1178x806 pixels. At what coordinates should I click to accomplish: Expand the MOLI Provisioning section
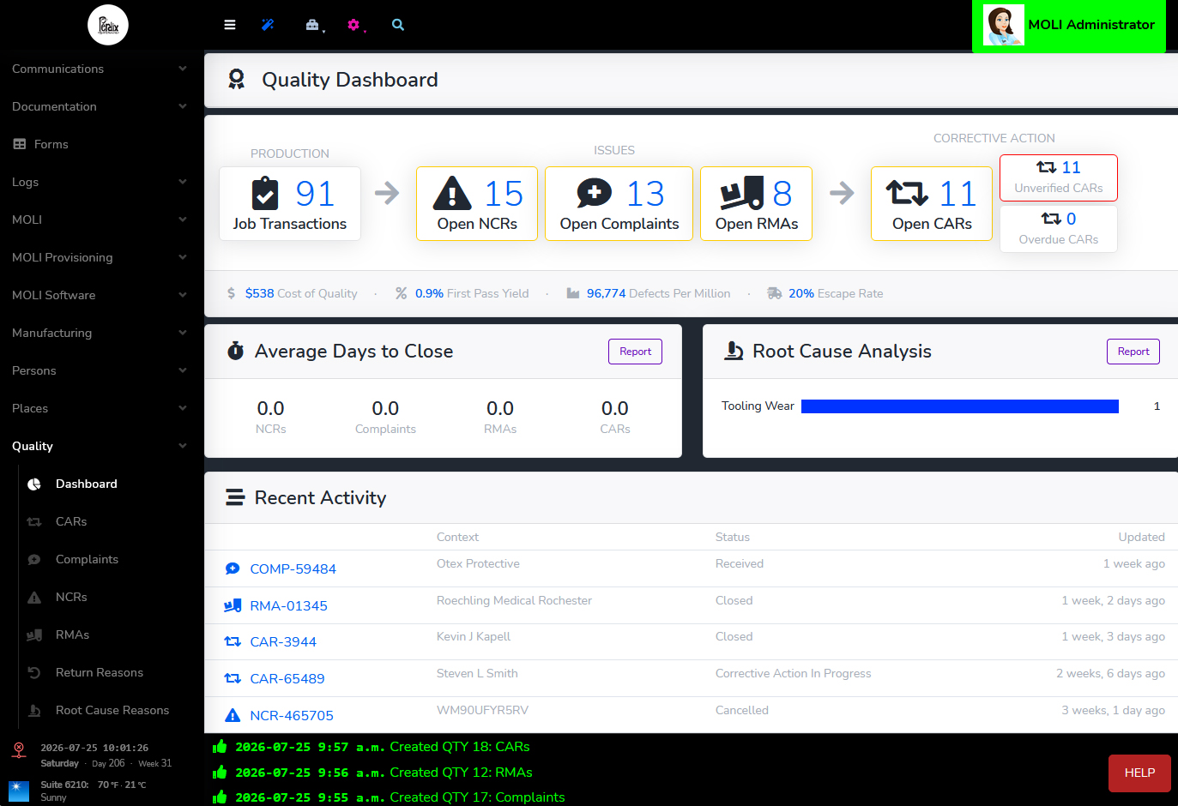coord(102,257)
